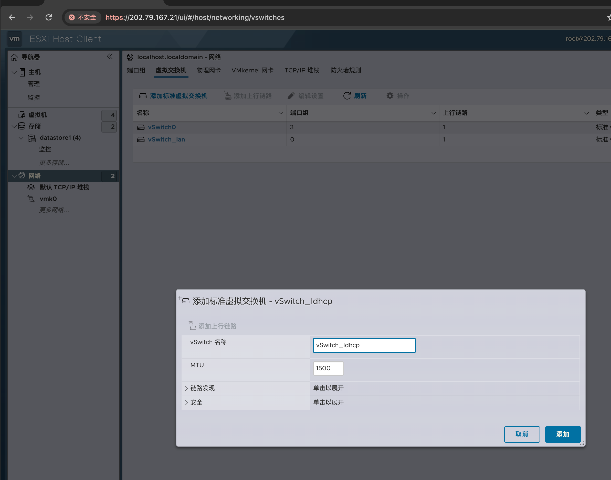Click the vmk0 network adapter icon
The width and height of the screenshot is (611, 480).
(31, 199)
